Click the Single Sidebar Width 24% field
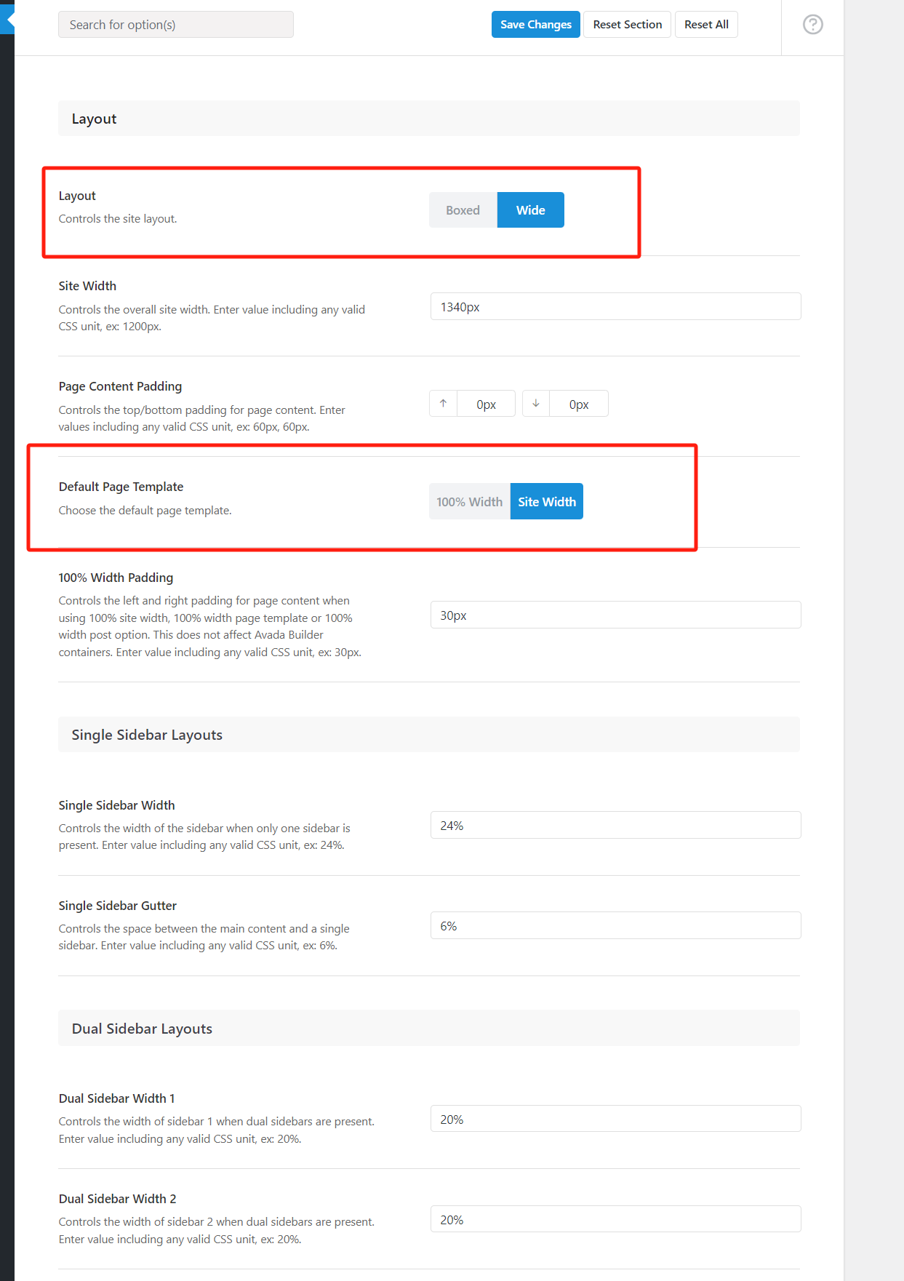 [x=615, y=826]
